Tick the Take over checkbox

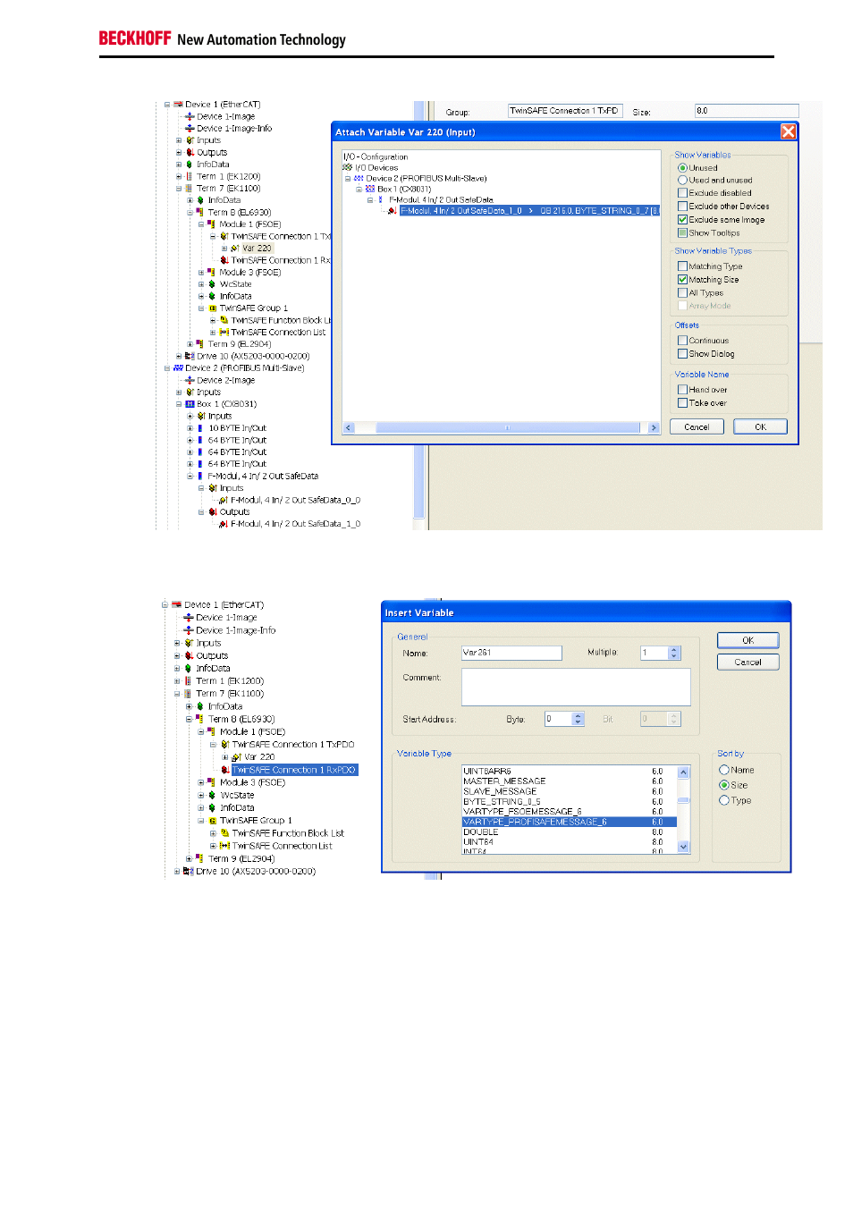[682, 403]
